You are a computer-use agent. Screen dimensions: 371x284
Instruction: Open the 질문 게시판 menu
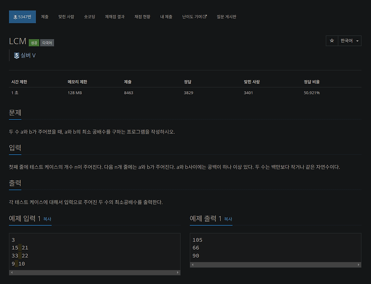coord(228,17)
